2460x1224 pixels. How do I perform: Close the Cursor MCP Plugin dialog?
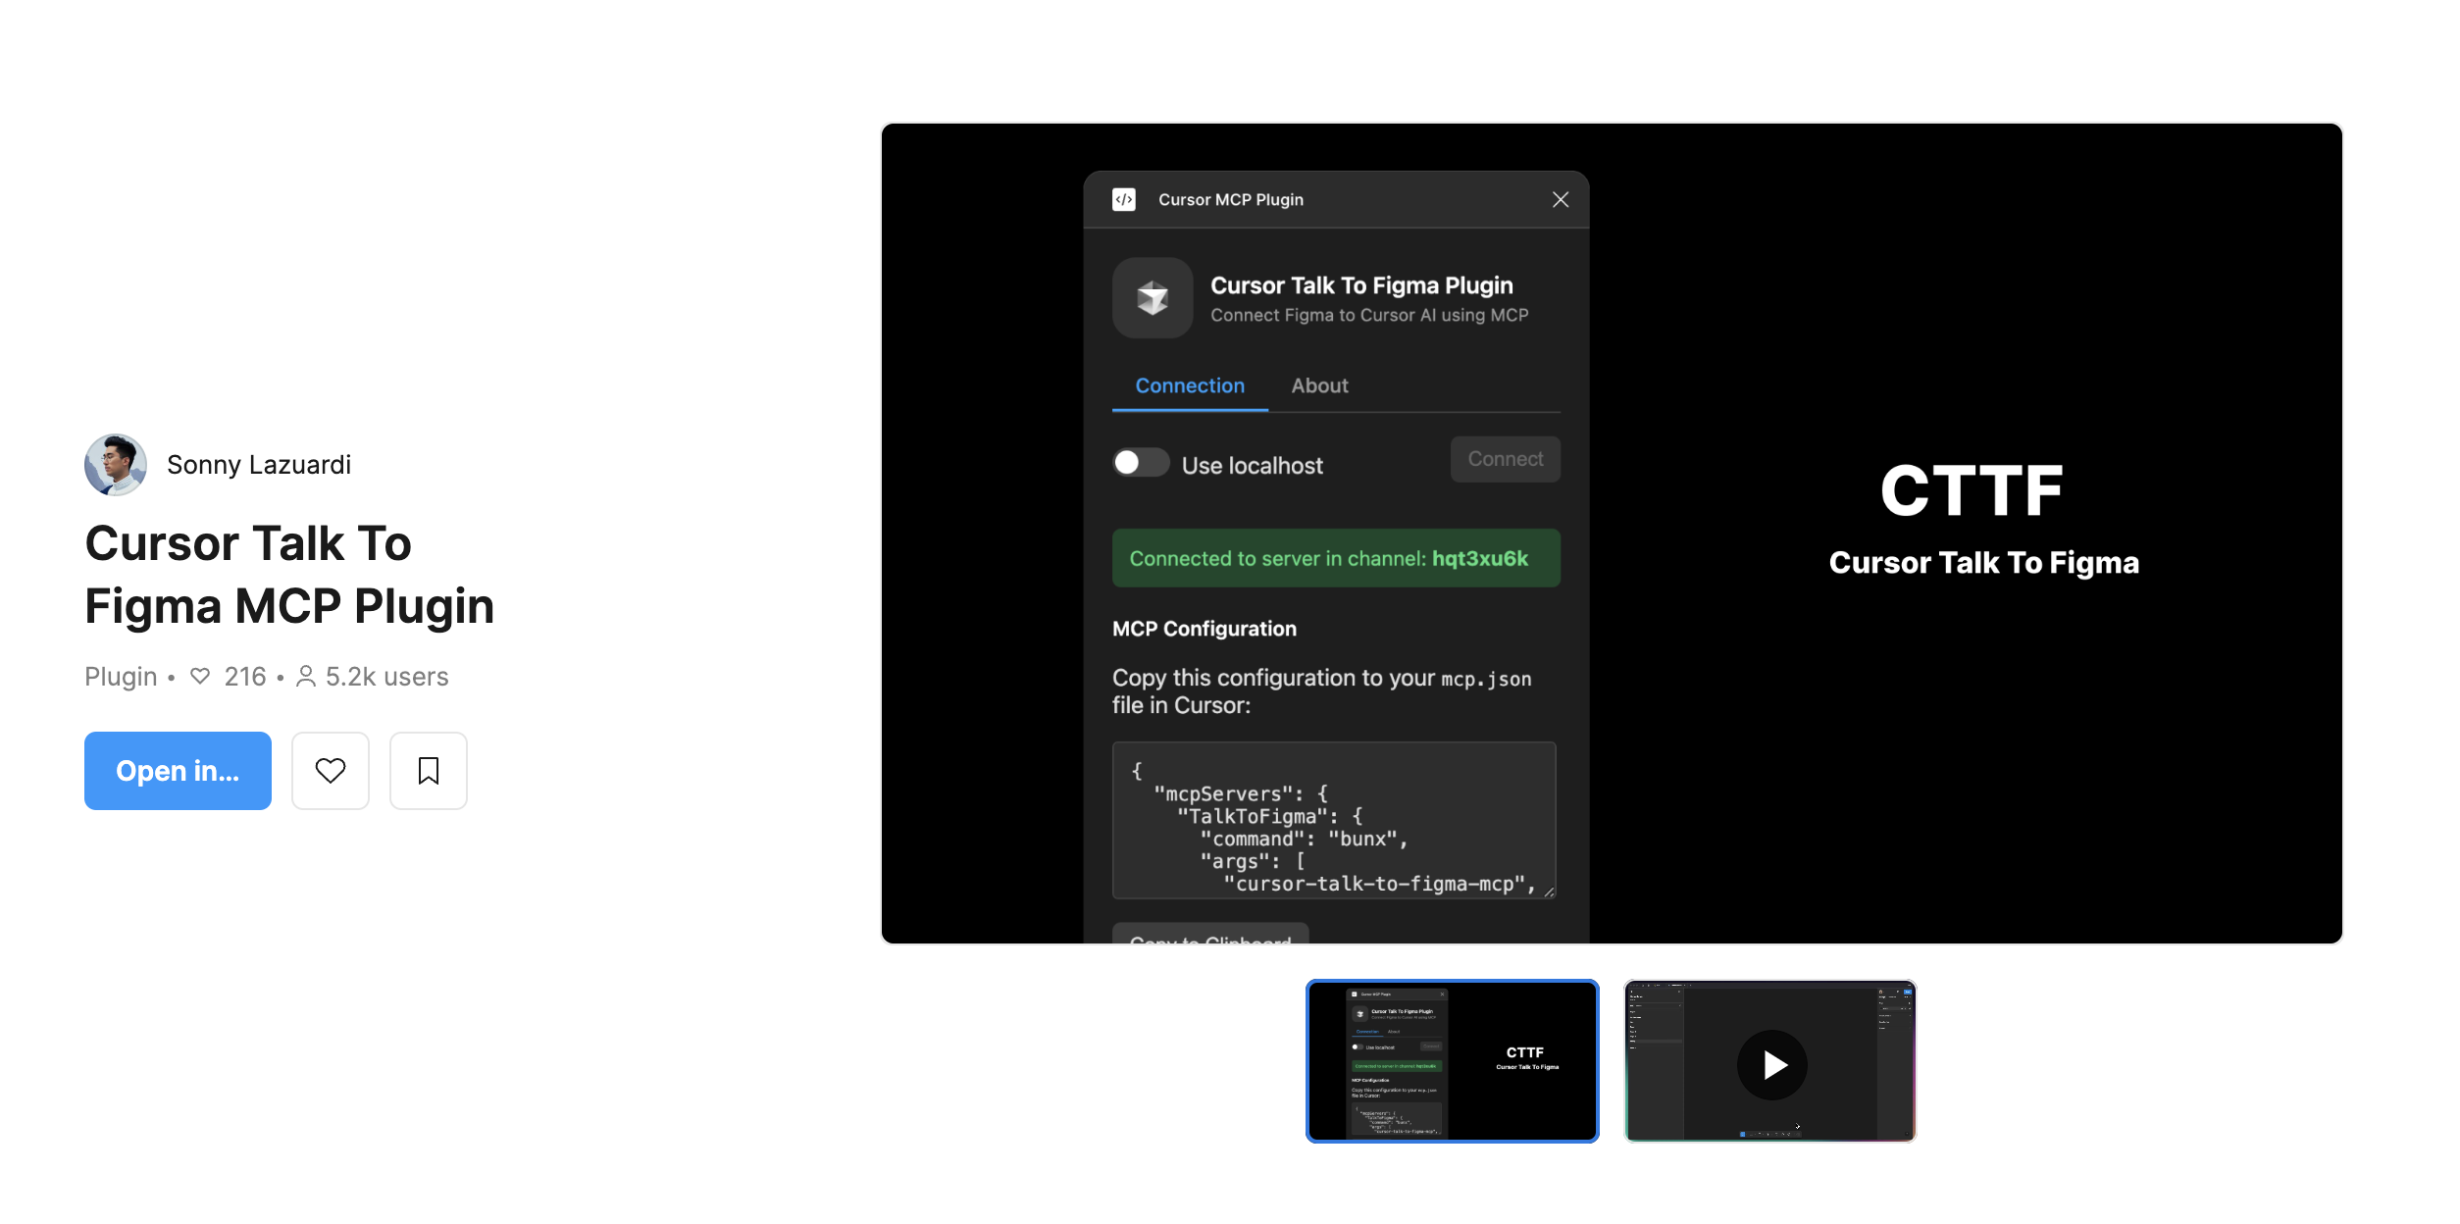pyautogui.click(x=1561, y=200)
